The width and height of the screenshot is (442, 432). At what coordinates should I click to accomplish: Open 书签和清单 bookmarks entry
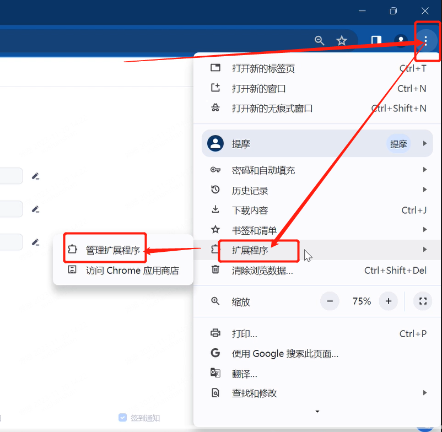[317, 230]
